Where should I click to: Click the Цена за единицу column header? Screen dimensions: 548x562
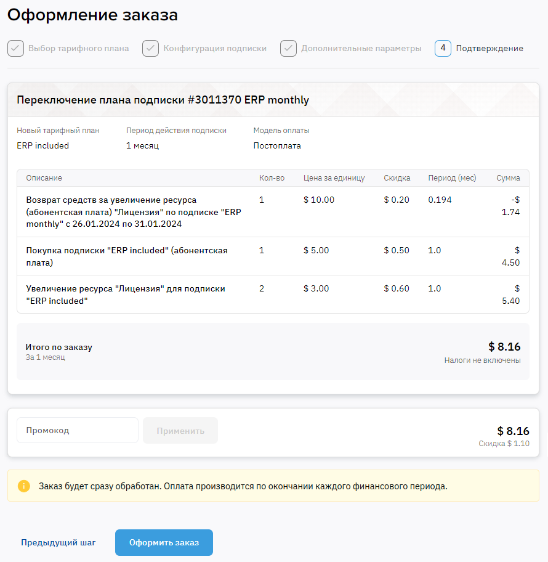[x=334, y=177]
